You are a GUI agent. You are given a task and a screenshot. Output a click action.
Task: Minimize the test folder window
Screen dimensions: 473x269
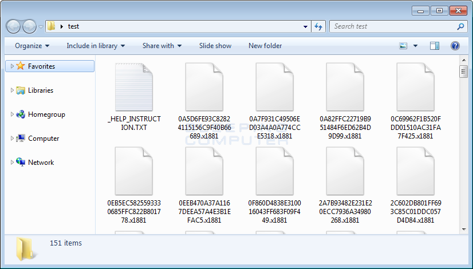pyautogui.click(x=421, y=11)
